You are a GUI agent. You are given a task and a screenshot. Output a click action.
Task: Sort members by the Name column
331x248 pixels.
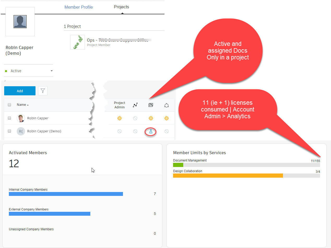(x=23, y=105)
